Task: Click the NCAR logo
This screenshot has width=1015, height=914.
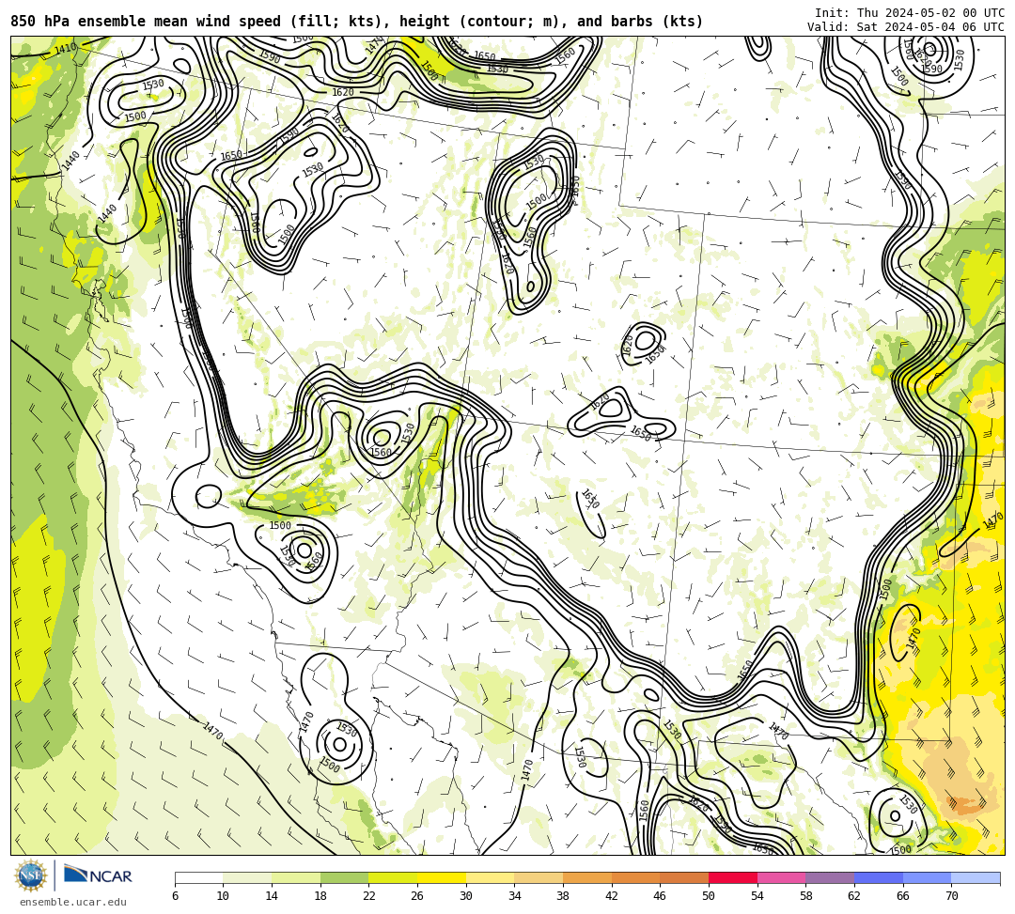Action: click(x=98, y=875)
